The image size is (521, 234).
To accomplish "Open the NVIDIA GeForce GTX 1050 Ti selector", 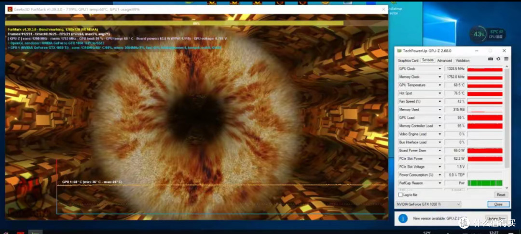I will point(428,204).
